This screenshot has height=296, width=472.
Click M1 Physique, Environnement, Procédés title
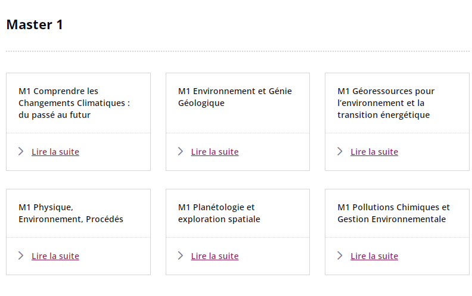pos(71,213)
